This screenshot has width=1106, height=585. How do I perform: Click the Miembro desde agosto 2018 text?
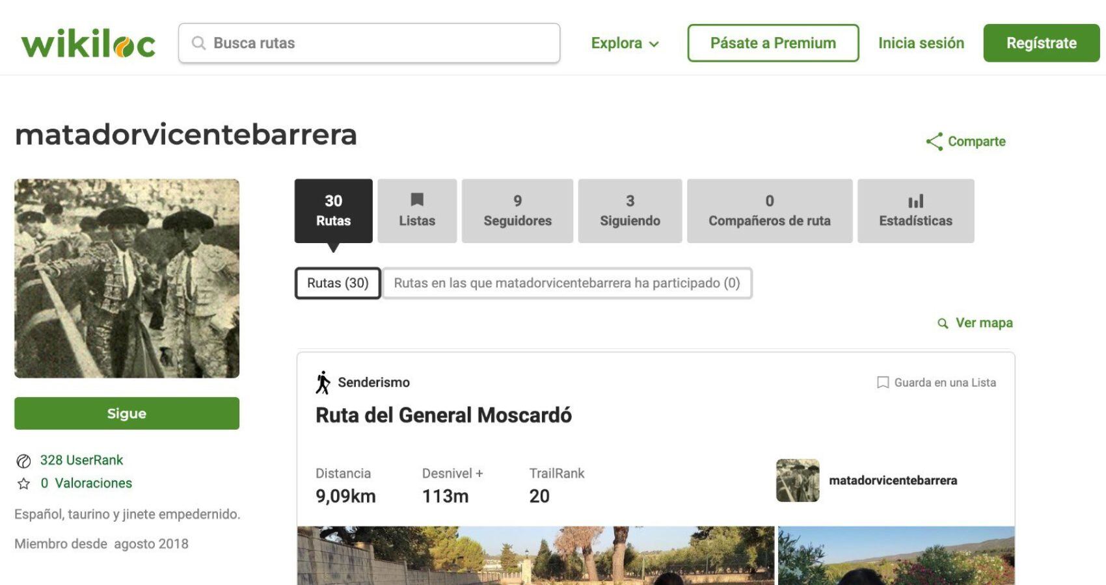pyautogui.click(x=101, y=544)
